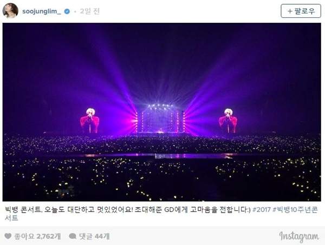Screen dimensions: 325x245
Task: Open comments via speech bubble icon
Action: tap(73, 236)
